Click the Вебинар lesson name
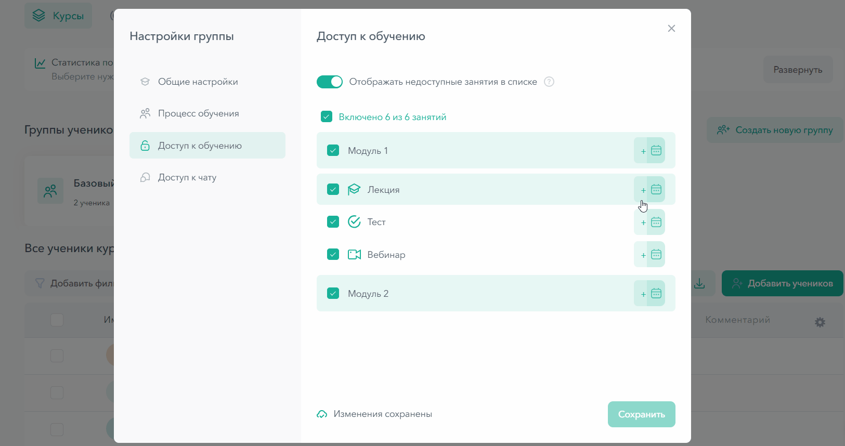Viewport: 845px width, 446px height. point(386,255)
